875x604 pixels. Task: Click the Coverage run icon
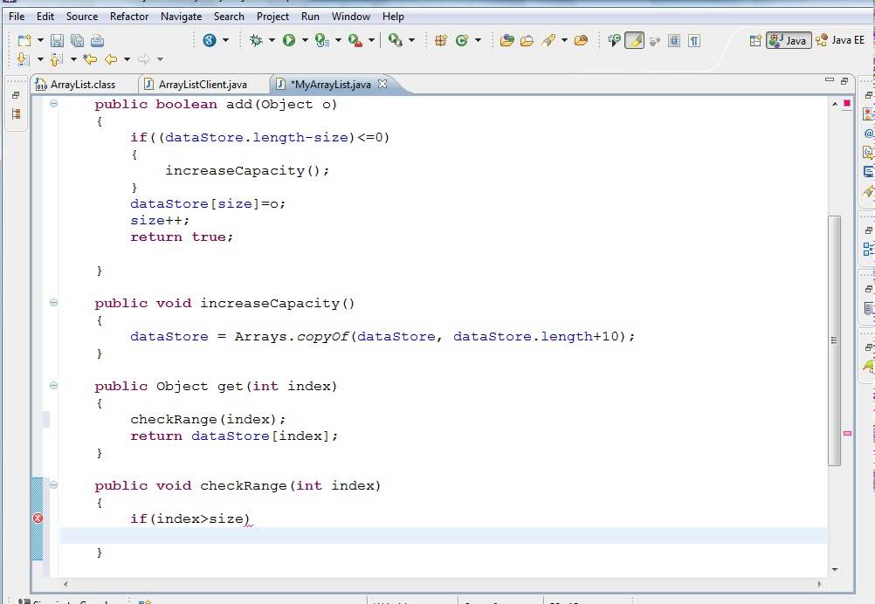coord(322,40)
